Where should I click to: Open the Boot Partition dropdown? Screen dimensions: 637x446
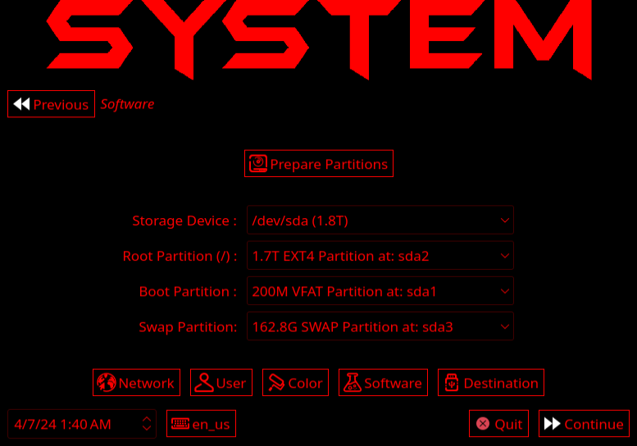click(380, 291)
